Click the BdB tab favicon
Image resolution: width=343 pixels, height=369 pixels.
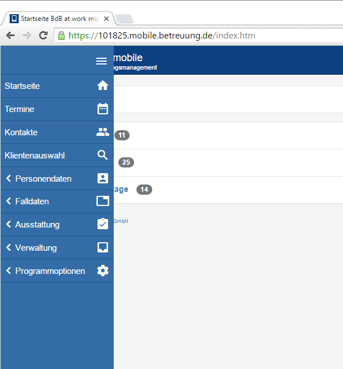tap(14, 18)
